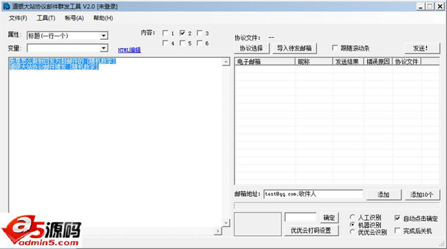
Task: Click the second highlighted title line
Action: pos(54,67)
